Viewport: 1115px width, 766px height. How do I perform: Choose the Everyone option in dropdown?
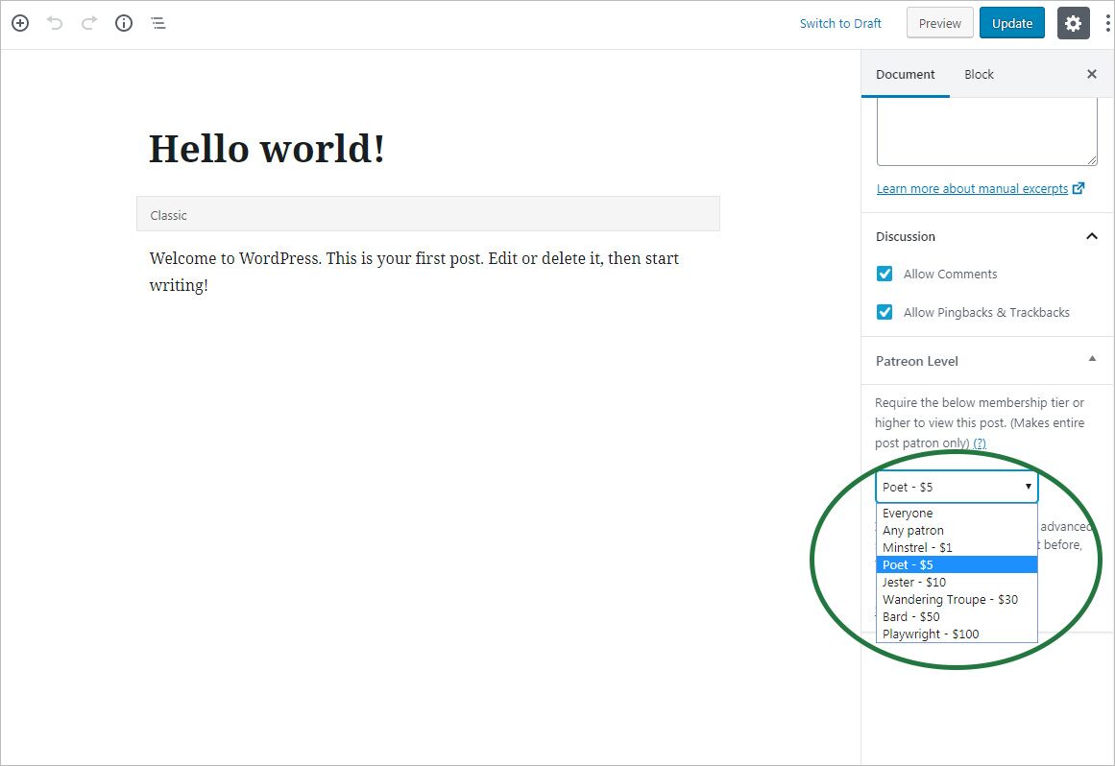click(908, 513)
